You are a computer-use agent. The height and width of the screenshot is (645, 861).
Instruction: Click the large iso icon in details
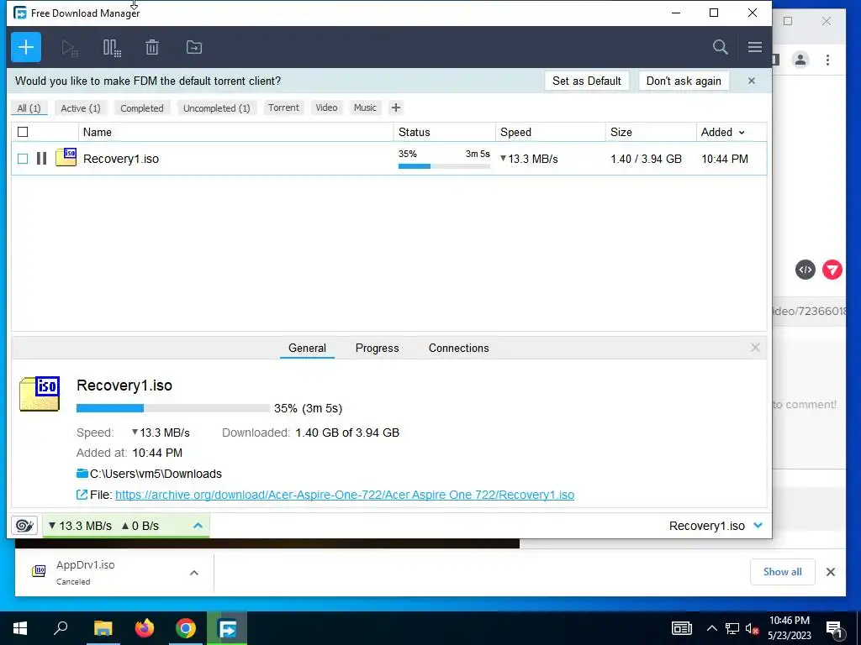coord(40,393)
